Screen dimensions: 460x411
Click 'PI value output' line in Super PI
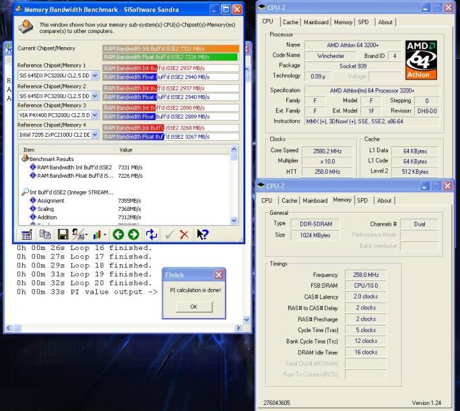point(87,292)
